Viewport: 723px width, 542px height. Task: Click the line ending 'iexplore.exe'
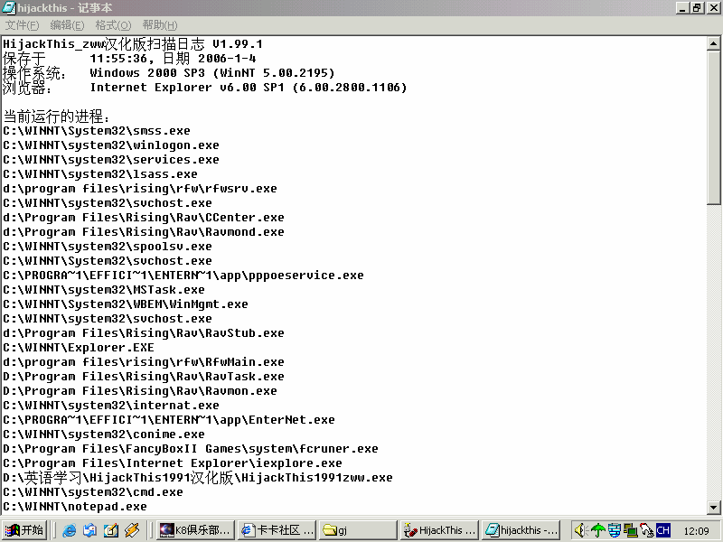[173, 463]
